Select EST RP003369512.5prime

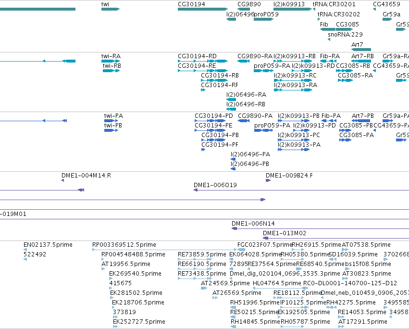point(124,245)
